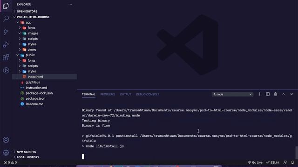The image size is (298, 167).
Task: Click ESLint status bar item
Action: point(273,162)
